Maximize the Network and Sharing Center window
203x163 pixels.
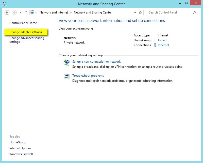(x=187, y=3)
